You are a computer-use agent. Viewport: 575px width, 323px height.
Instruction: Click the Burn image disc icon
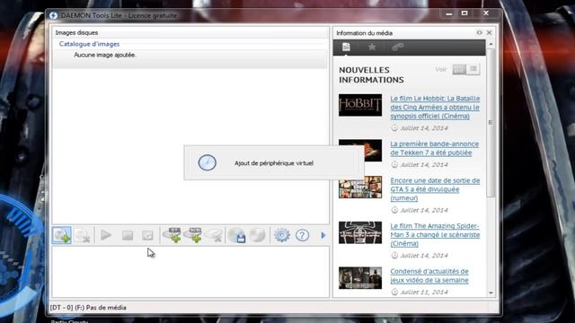(258, 235)
